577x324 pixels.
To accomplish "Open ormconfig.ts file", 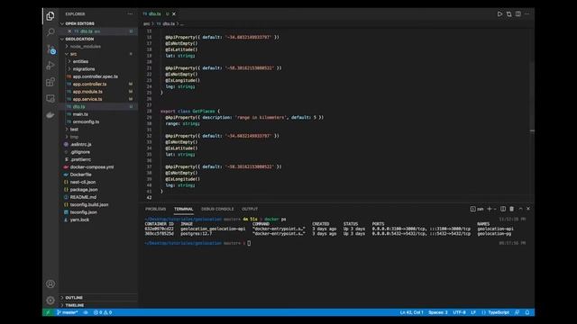I will point(86,121).
